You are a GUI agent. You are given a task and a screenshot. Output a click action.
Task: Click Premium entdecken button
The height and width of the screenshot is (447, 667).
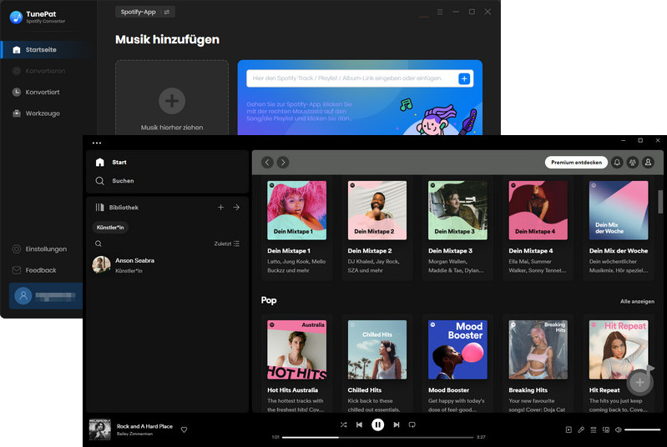click(x=576, y=163)
